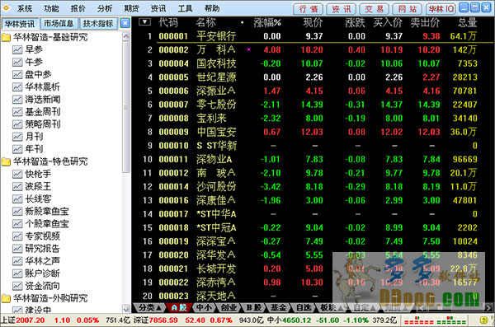Open the 专家视频 icon

[x=17, y=236]
